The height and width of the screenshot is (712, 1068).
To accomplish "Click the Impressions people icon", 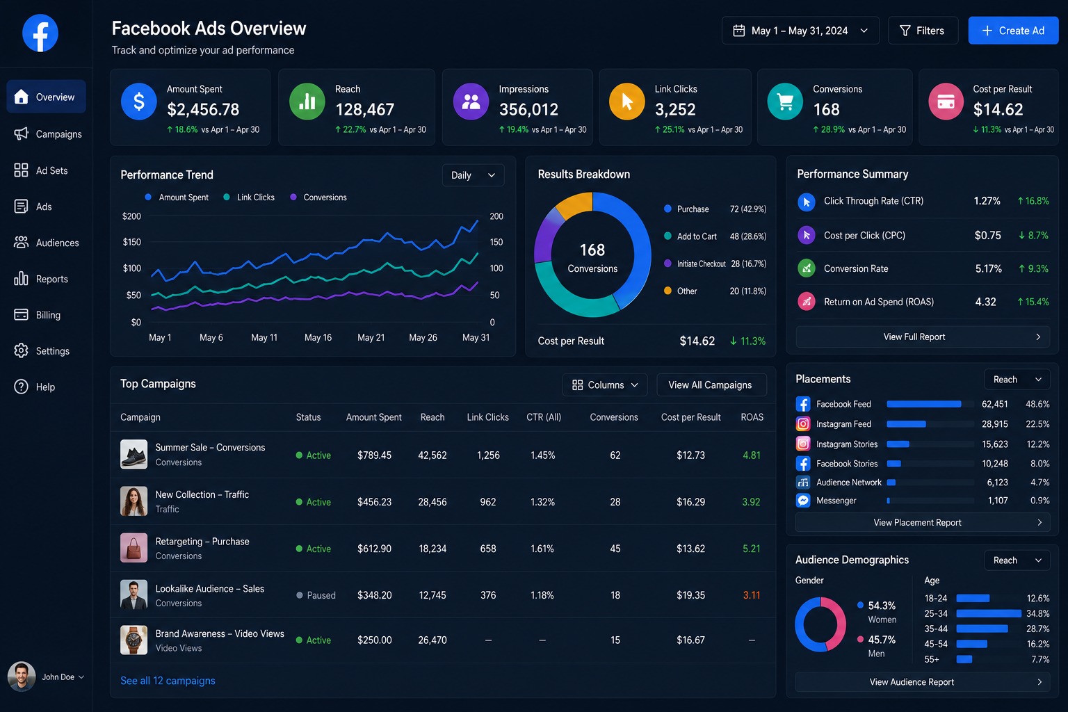I will 471,102.
